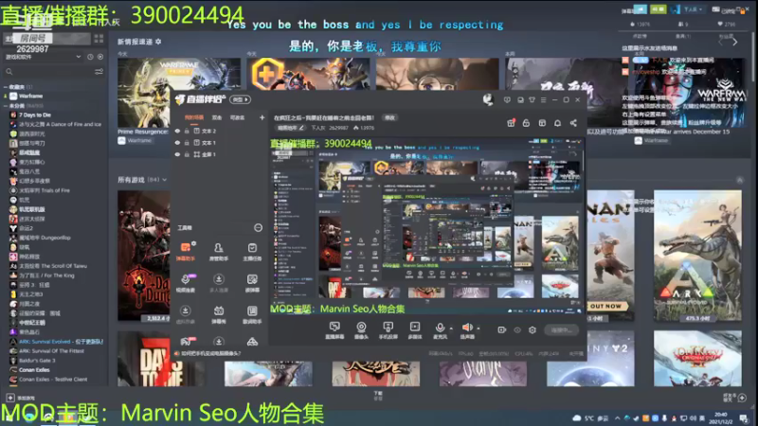
Task: Open streaming settings gear next to 连接中 button
Action: (532, 329)
